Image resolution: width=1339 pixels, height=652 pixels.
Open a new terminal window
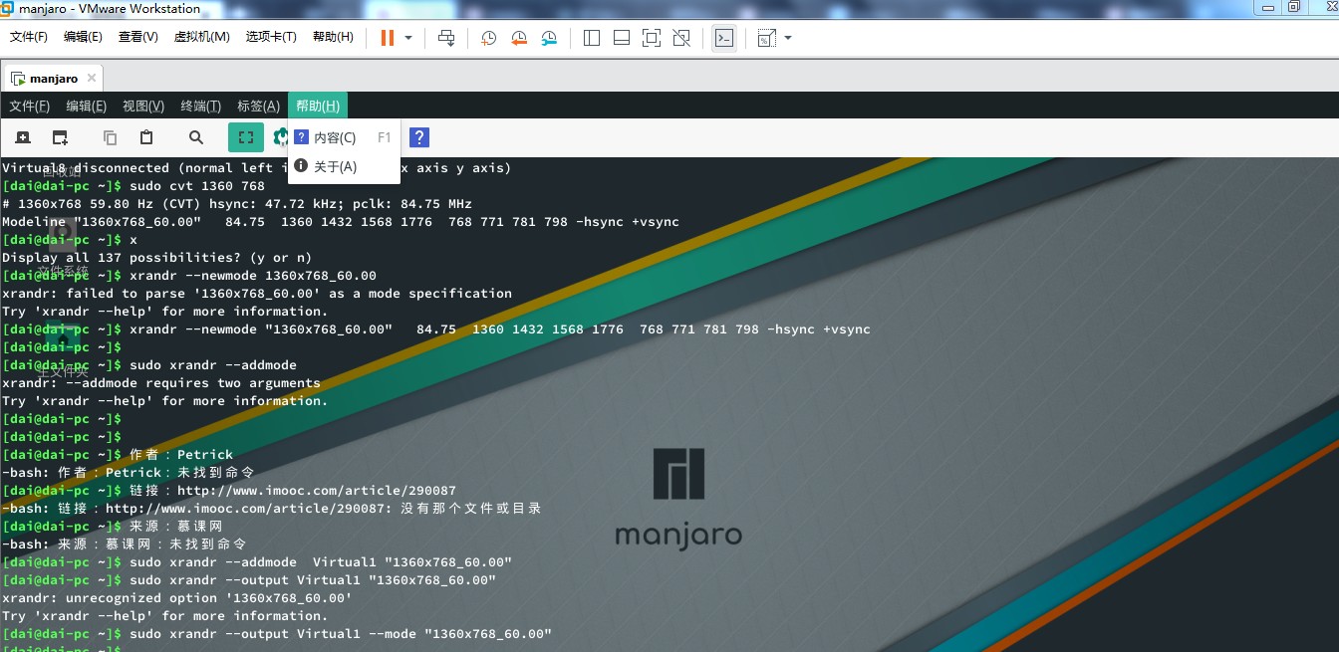(x=60, y=137)
